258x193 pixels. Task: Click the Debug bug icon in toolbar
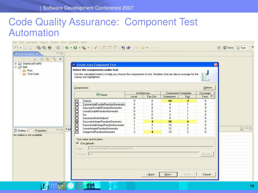click(x=67, y=48)
